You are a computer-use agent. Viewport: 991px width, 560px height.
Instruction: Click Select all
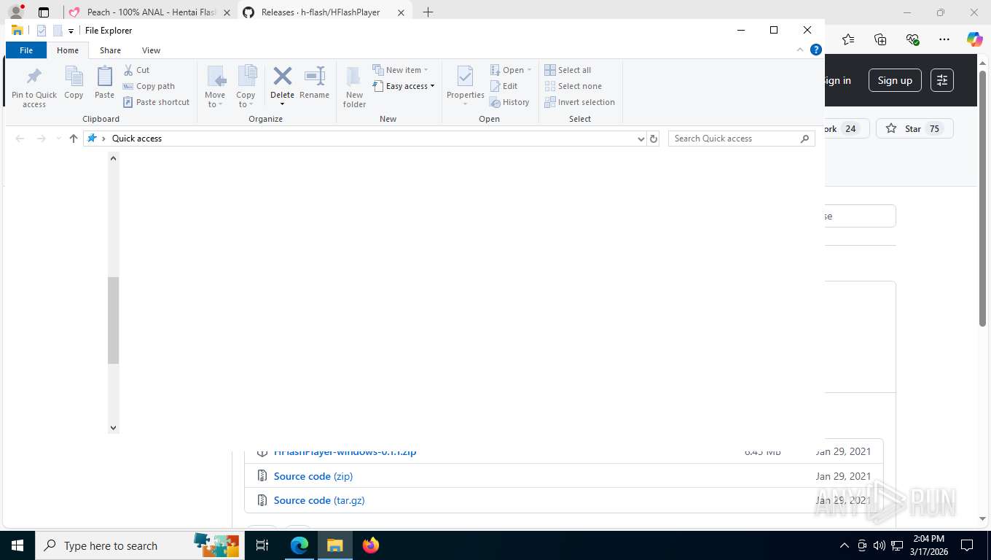tap(568, 70)
